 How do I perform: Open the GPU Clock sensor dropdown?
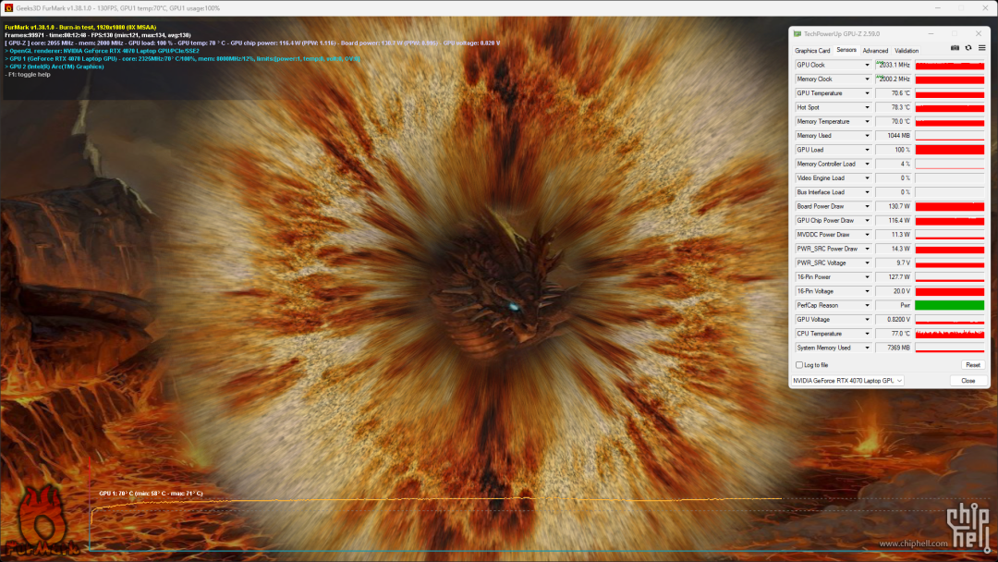pyautogui.click(x=867, y=65)
